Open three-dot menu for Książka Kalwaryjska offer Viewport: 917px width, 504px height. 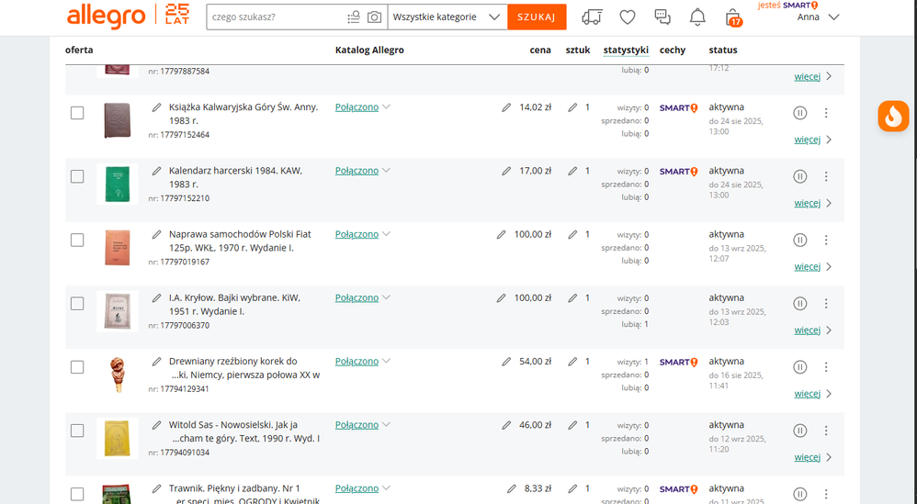pyautogui.click(x=826, y=113)
